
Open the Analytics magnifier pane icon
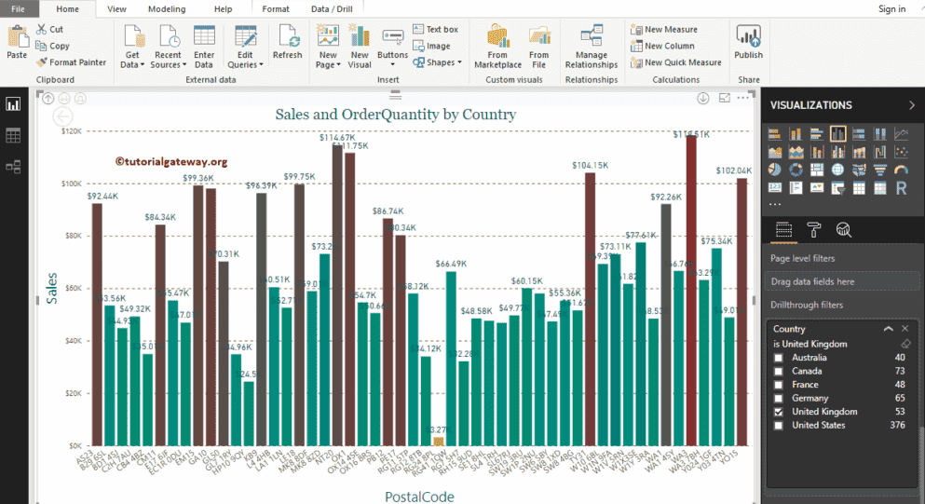coord(843,230)
